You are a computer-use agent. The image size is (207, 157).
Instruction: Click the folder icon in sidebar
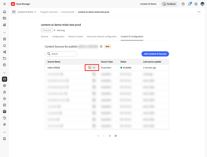pyautogui.click(x=4, y=59)
